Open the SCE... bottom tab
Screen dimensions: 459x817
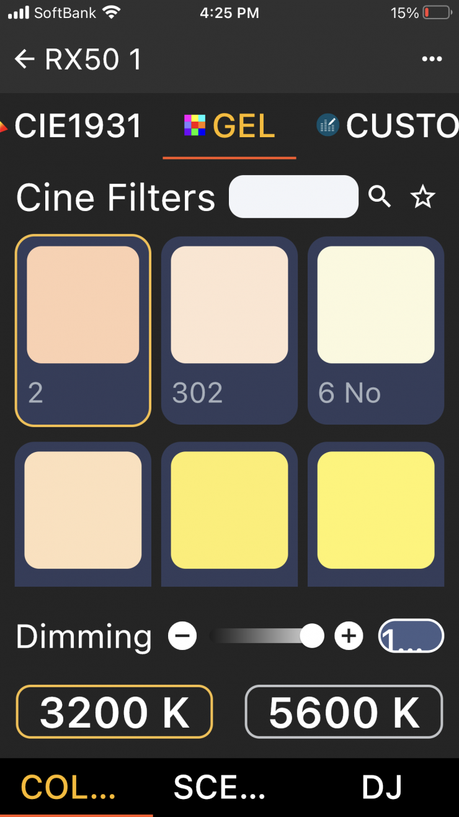click(220, 787)
